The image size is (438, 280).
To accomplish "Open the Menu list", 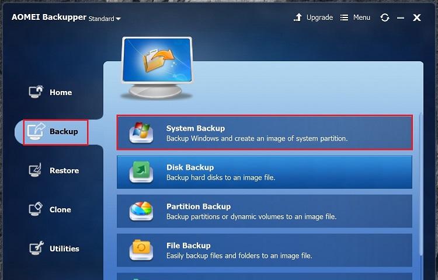I will (361, 17).
